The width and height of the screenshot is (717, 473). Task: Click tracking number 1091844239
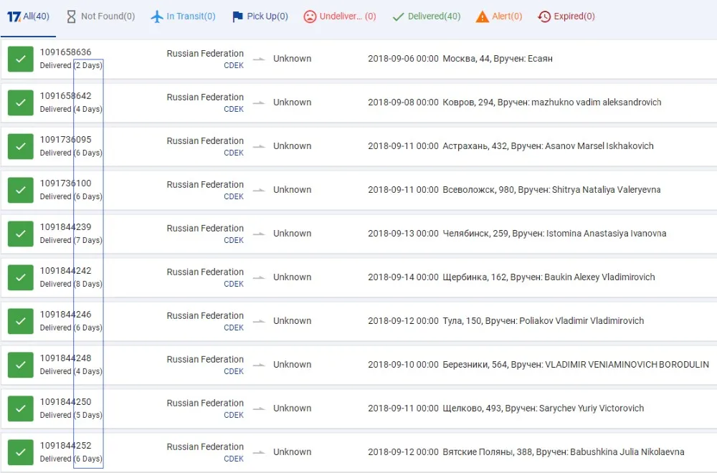click(65, 227)
